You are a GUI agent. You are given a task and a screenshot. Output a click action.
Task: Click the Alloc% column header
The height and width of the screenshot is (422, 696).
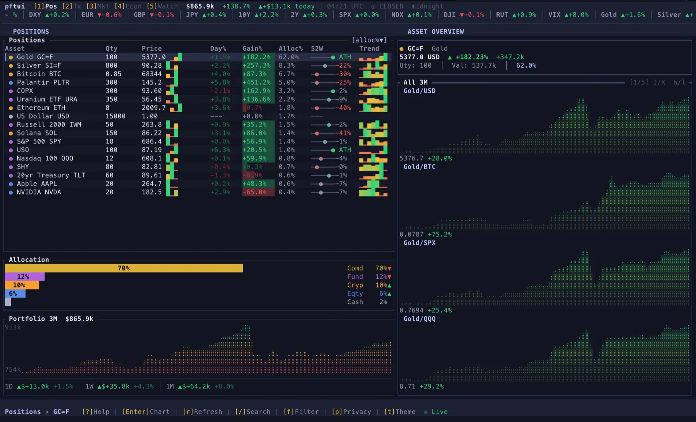pos(291,49)
